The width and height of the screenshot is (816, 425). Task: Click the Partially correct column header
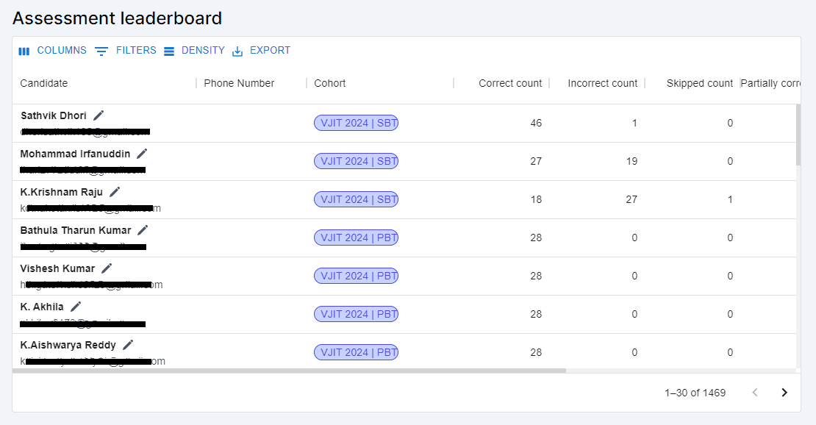pyautogui.click(x=770, y=83)
